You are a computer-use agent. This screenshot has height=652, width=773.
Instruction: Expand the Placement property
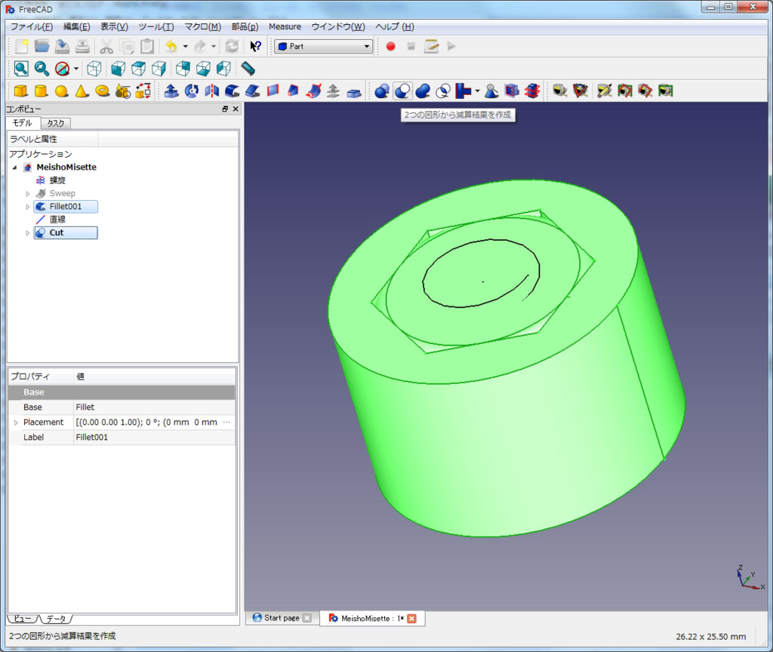[16, 423]
